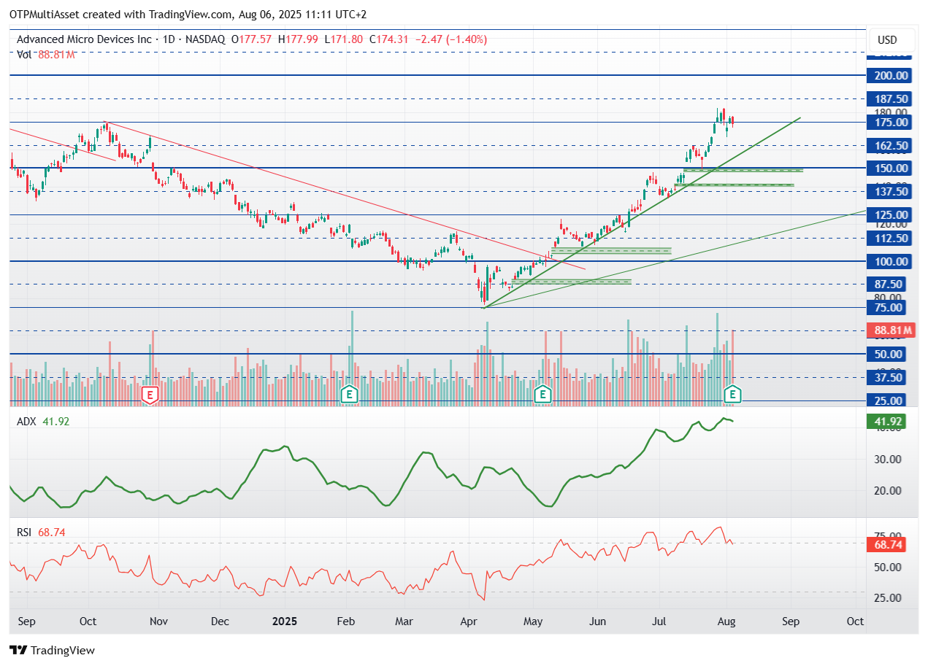
Task: Click the Aug label on time axis
Action: [x=726, y=622]
